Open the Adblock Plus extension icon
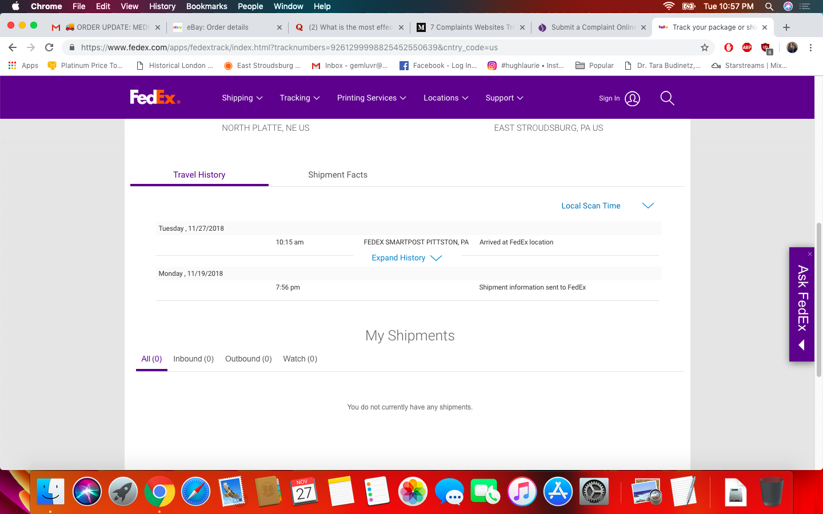This screenshot has width=823, height=514. 746,47
